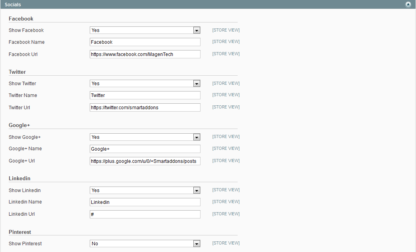Click the Show Google+ label
416x252 pixels.
coord(25,137)
